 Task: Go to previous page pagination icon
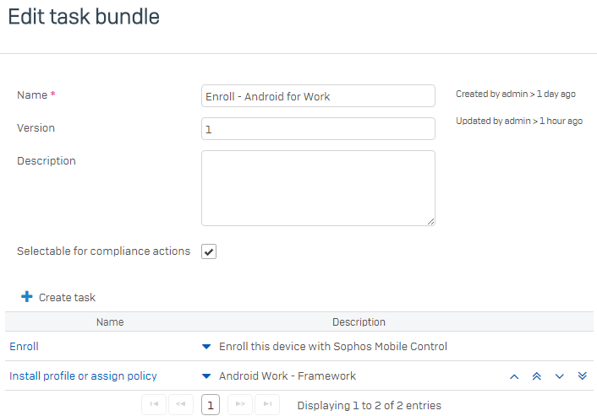point(181,404)
